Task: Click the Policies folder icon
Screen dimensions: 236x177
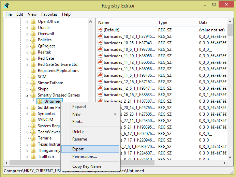Action: click(33, 40)
